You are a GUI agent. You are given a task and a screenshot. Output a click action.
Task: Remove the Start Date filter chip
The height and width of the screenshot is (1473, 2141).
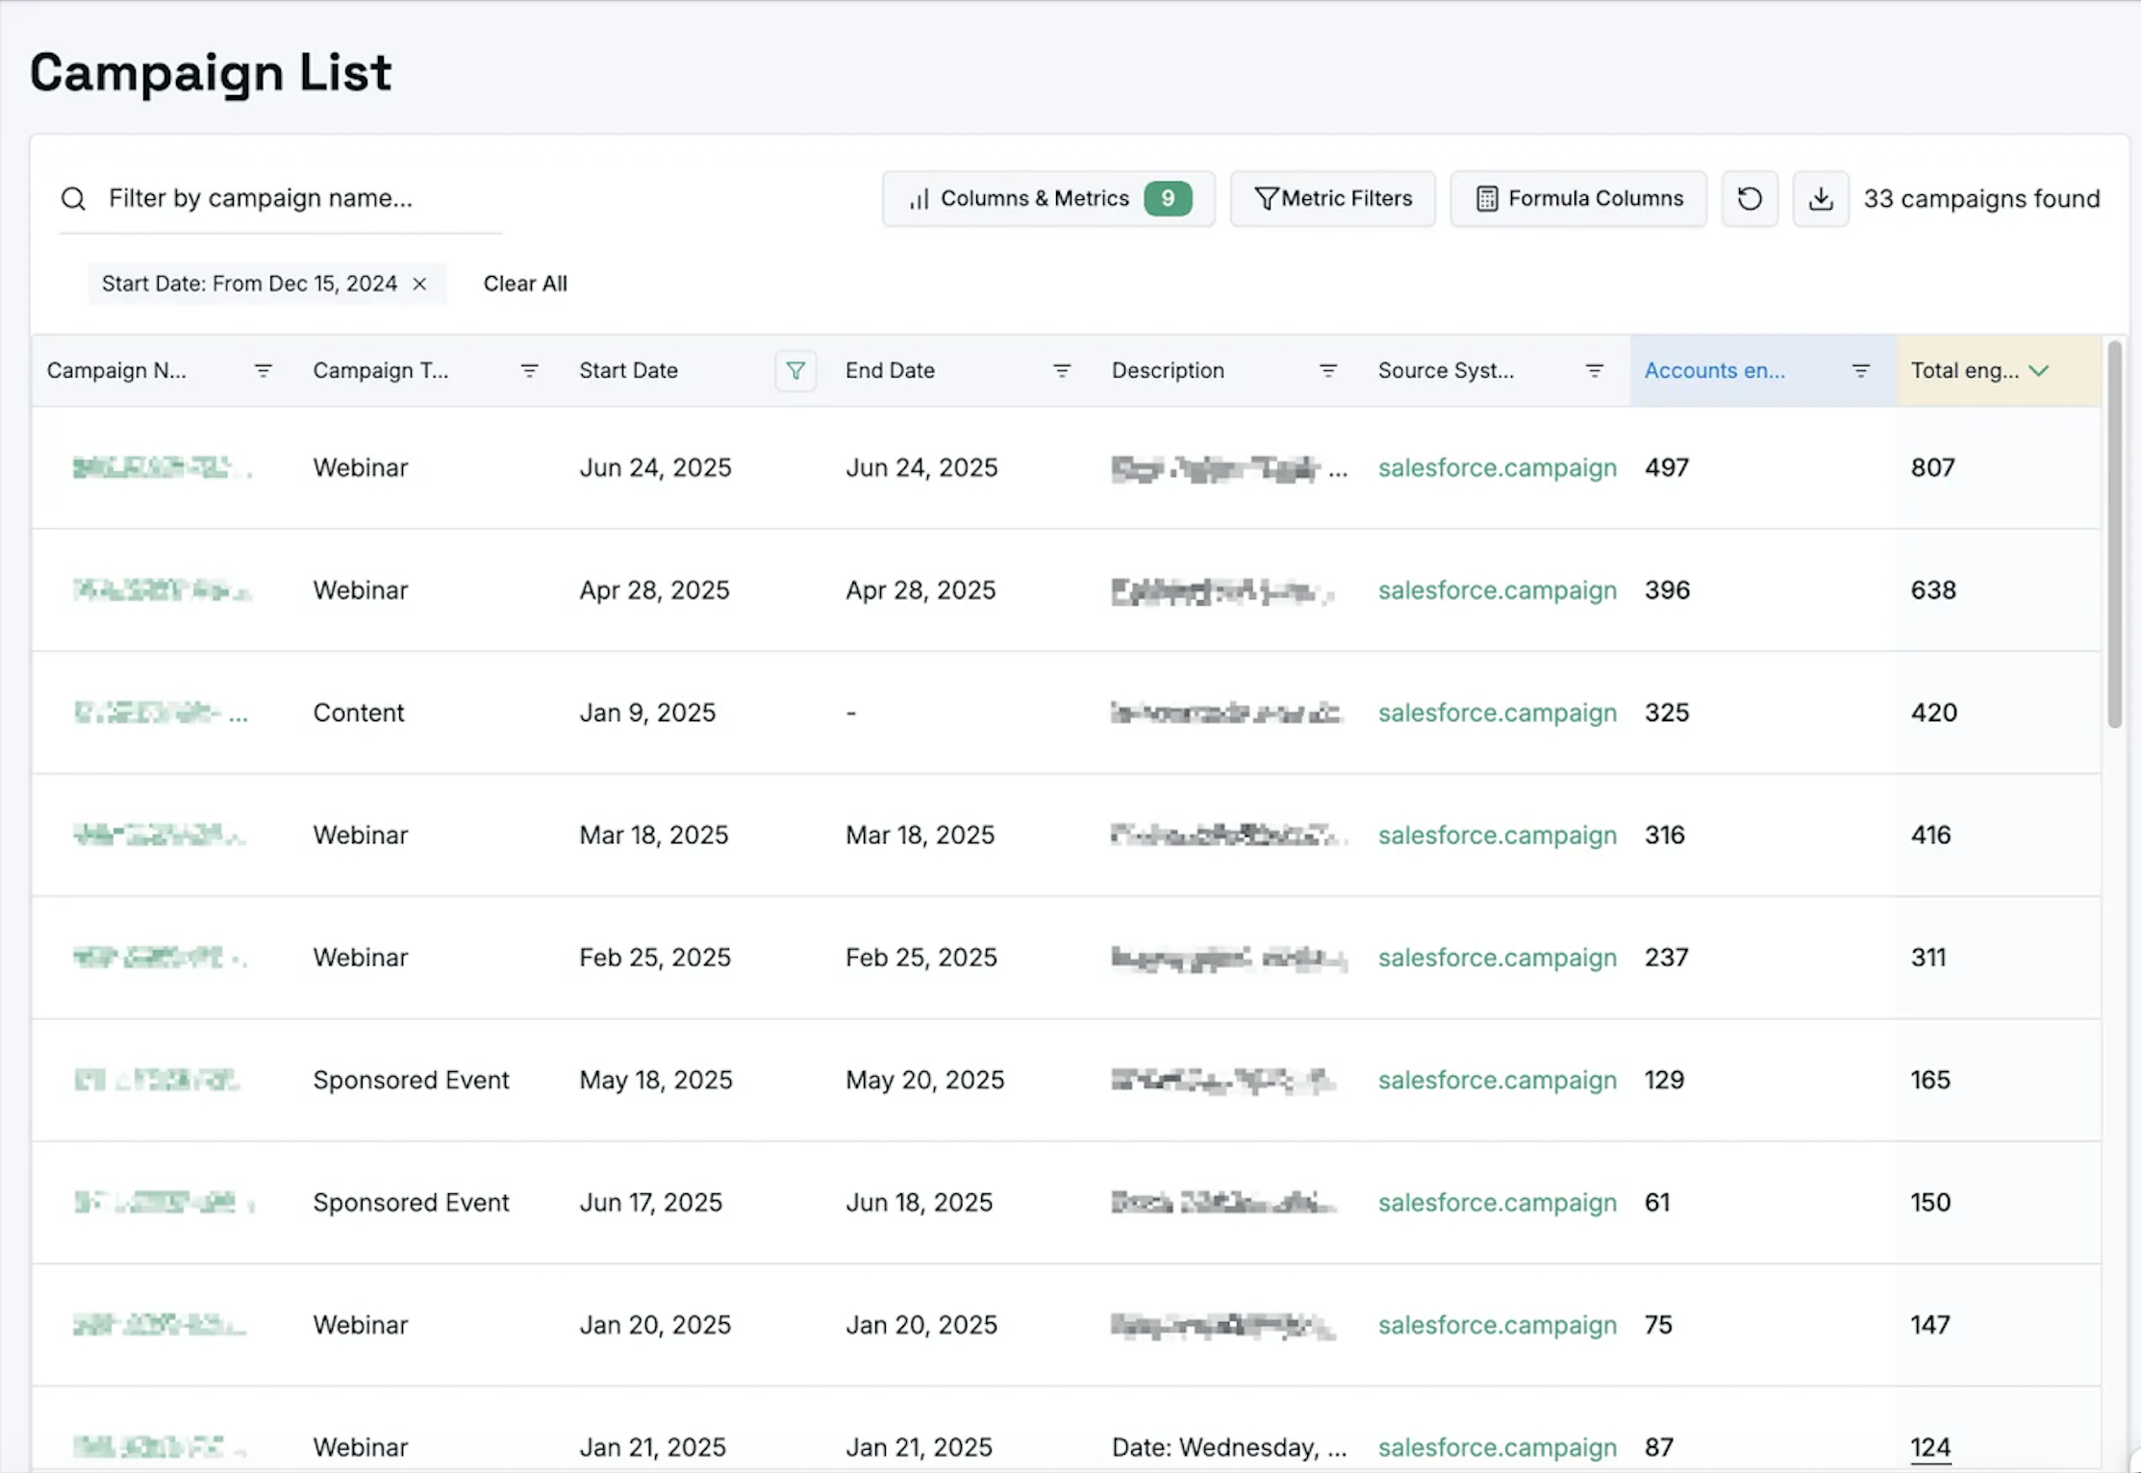pyautogui.click(x=420, y=284)
